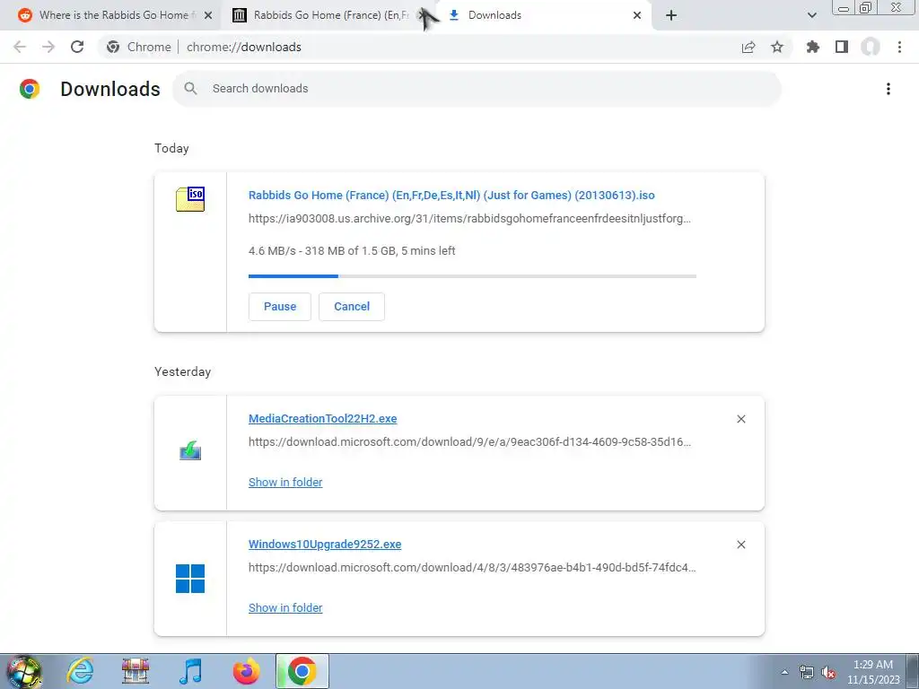Open MediaCreationTool22H2.exe link

click(x=322, y=418)
